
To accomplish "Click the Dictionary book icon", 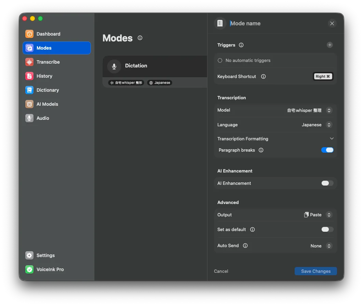I will pyautogui.click(x=29, y=90).
